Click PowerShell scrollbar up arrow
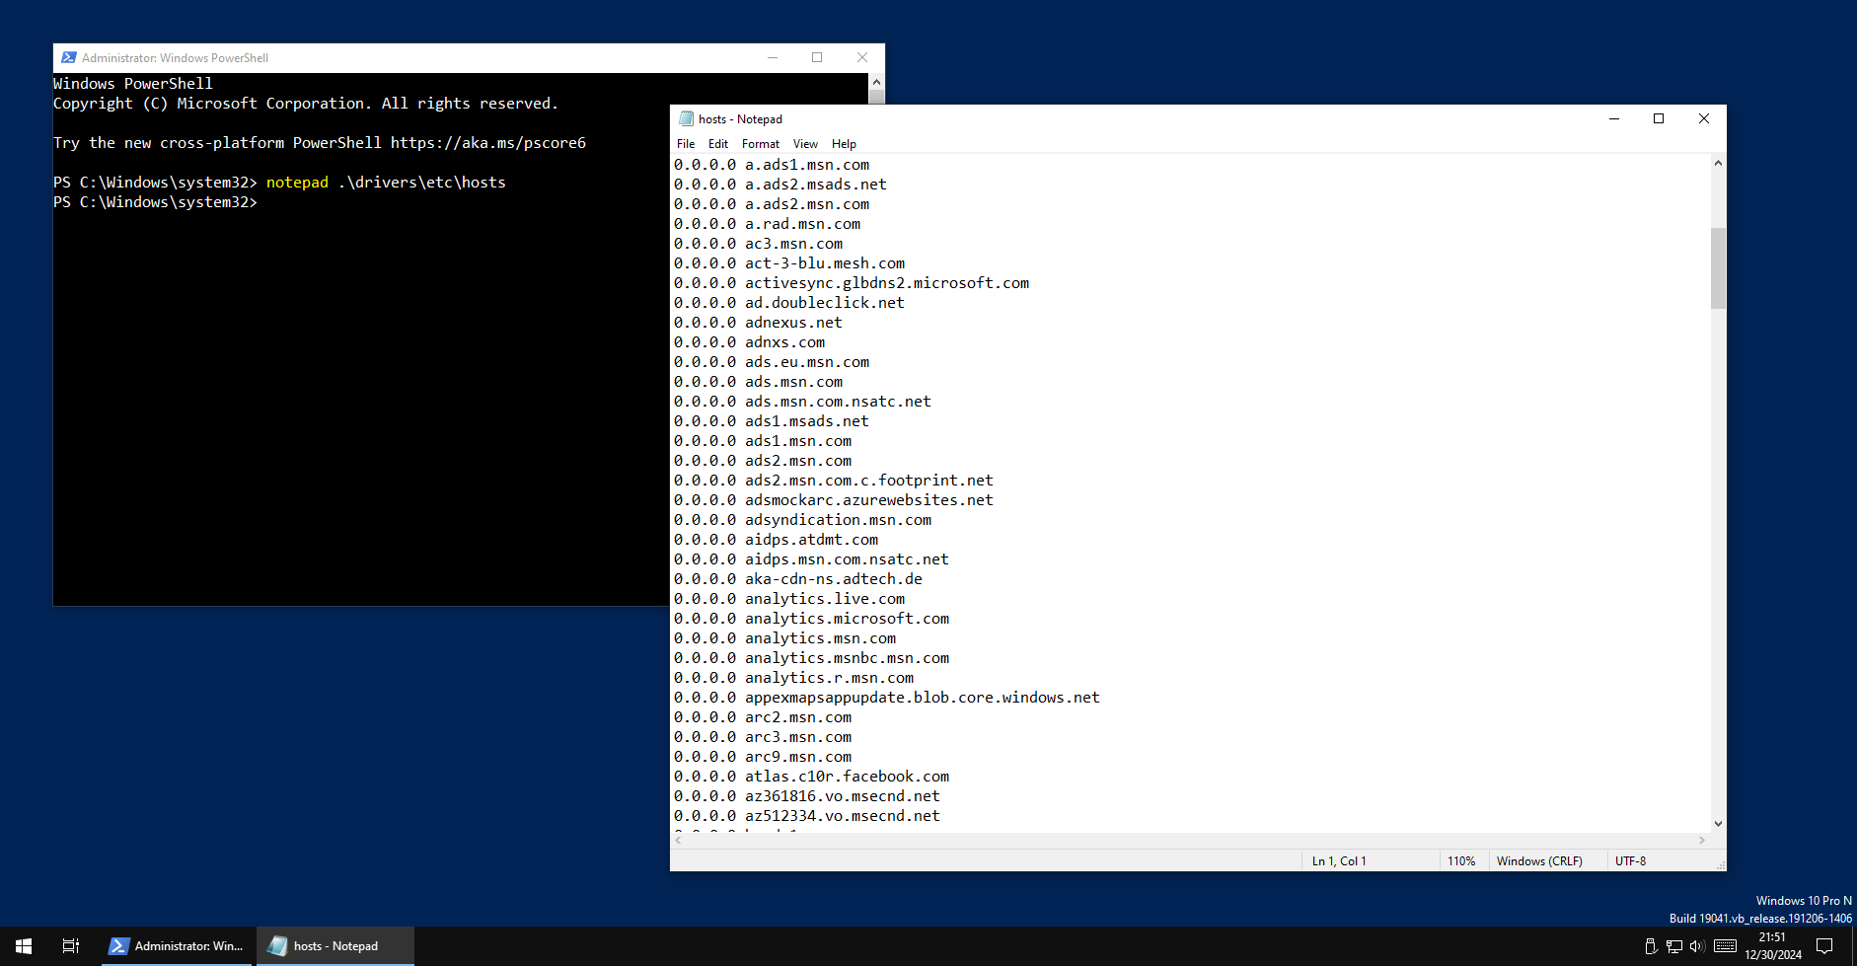Screen dimensions: 1857x966 coord(876,82)
